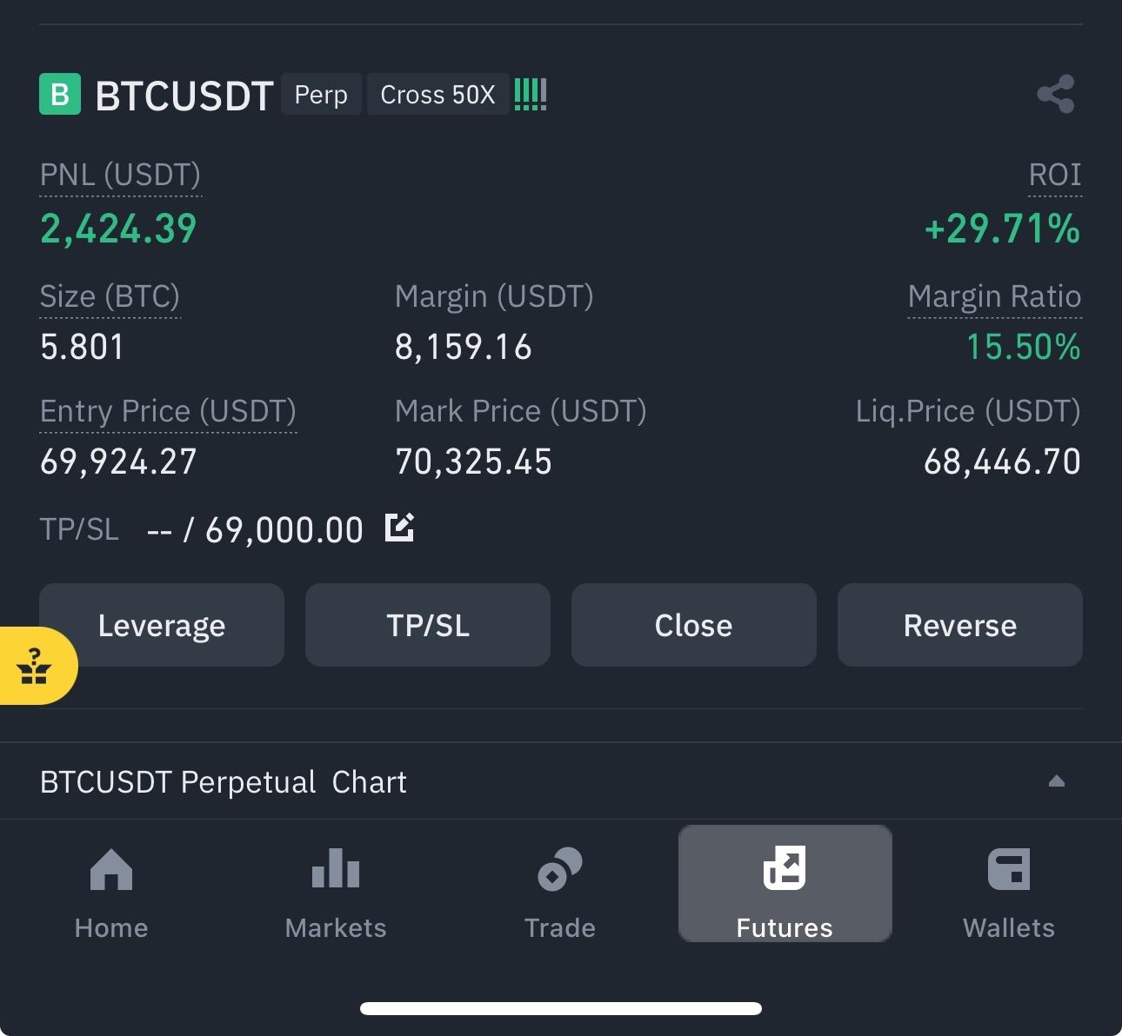This screenshot has height=1036, width=1122.
Task: Tap the underlined Margin Ratio label
Action: pyautogui.click(x=994, y=296)
